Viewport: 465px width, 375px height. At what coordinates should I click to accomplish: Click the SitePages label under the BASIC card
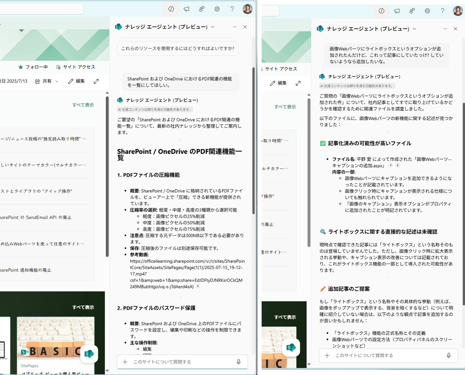[30, 366]
